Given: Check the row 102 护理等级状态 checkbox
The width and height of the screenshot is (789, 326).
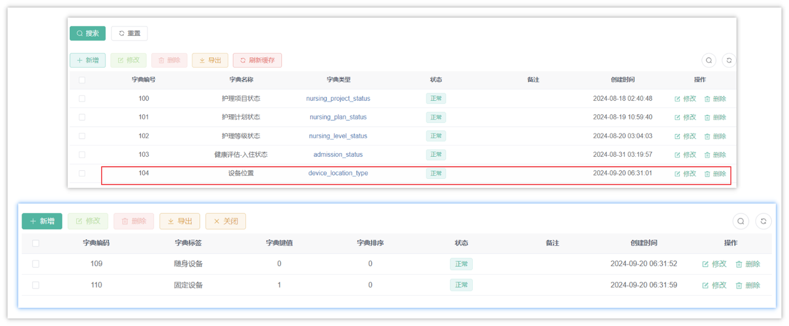Looking at the screenshot, I should [82, 136].
